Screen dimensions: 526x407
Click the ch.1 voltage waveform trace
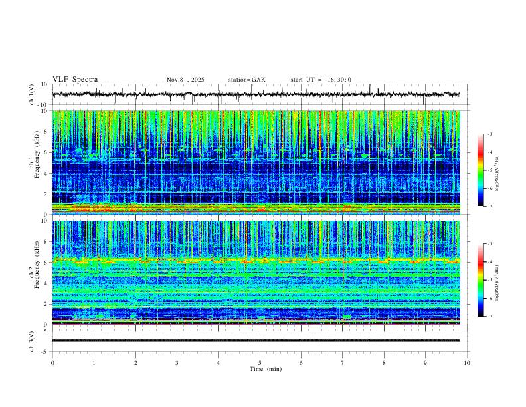pyautogui.click(x=256, y=94)
